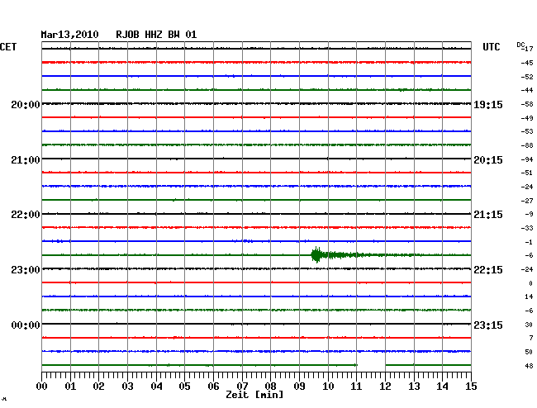Image resolution: width=537 pixels, height=408 pixels.
Task: Click the DC value -88
Action: tap(527, 145)
